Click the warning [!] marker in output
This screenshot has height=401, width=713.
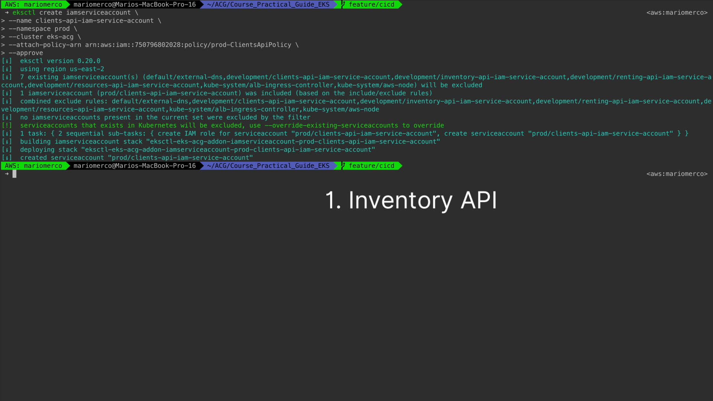pos(7,125)
